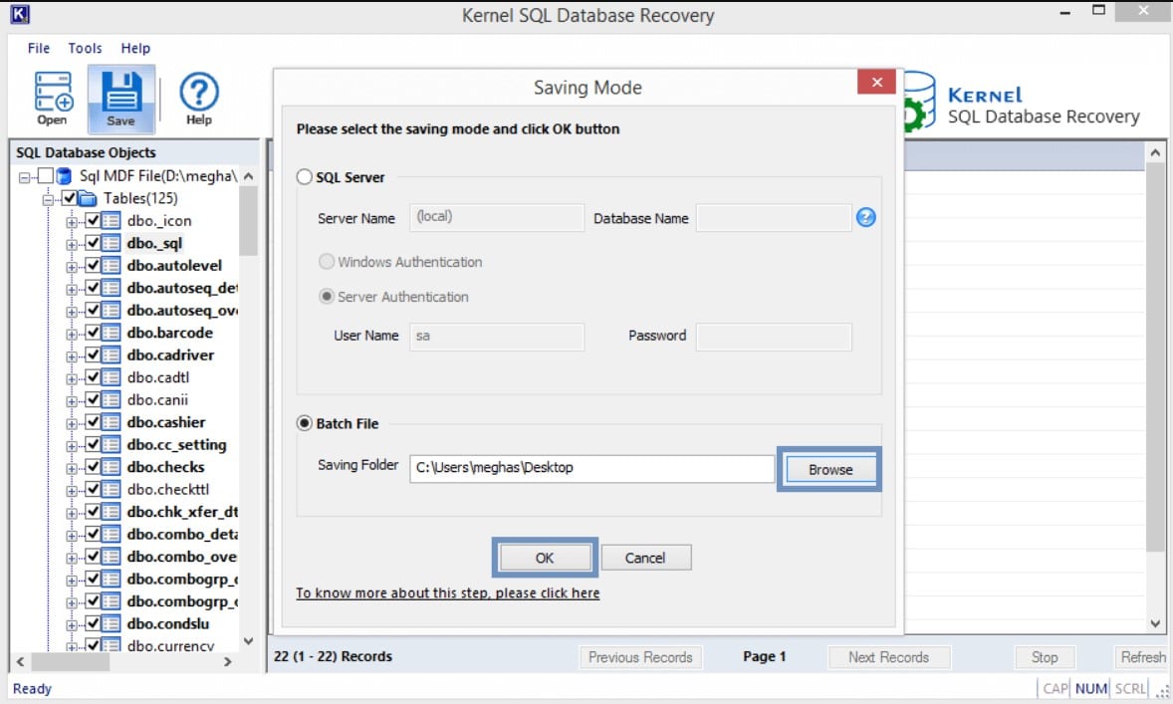
Task: Click the tree panel vertical scrollbar thumb
Action: tap(248, 221)
